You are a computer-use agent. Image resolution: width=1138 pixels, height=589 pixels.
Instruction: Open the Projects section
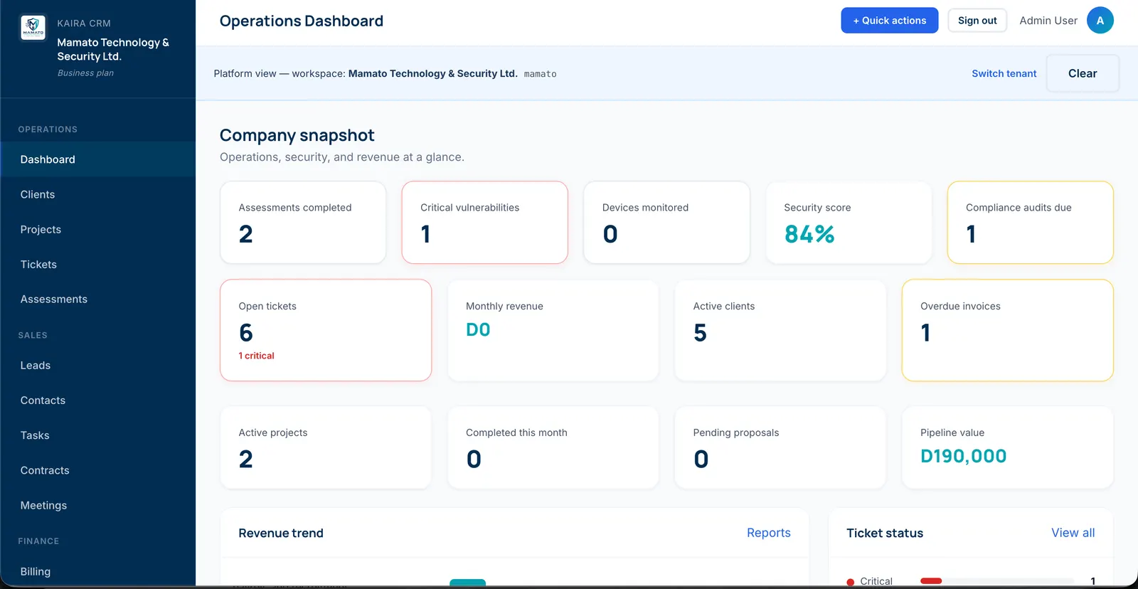point(98,229)
